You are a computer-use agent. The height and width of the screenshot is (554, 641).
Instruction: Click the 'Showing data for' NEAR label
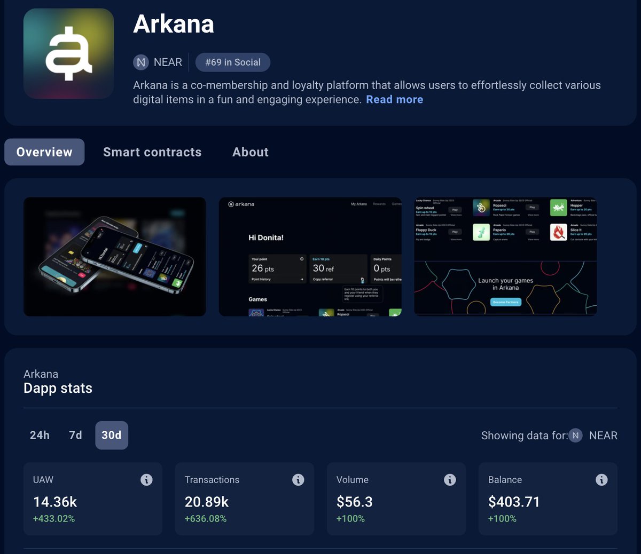603,436
